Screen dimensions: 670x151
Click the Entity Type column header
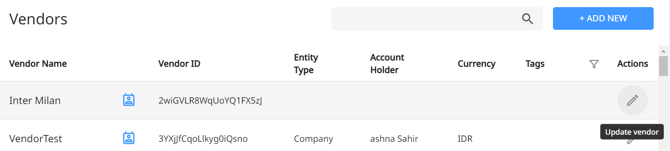[306, 64]
